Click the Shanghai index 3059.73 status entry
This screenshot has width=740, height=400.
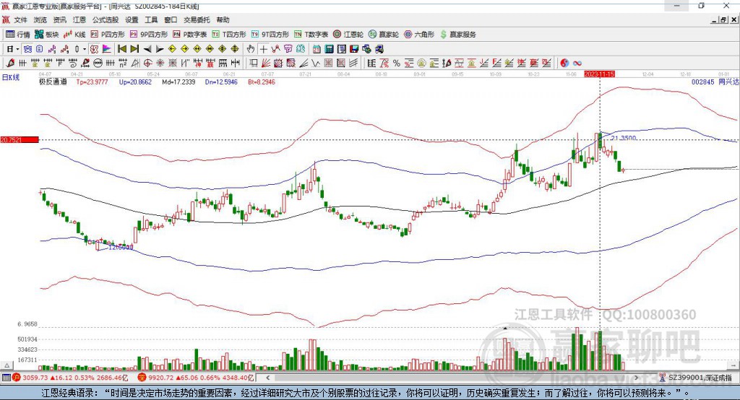point(70,378)
